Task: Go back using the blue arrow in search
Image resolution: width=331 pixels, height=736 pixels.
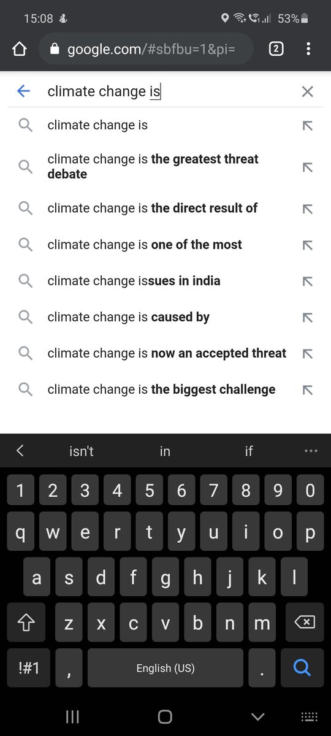Action: 23,91
